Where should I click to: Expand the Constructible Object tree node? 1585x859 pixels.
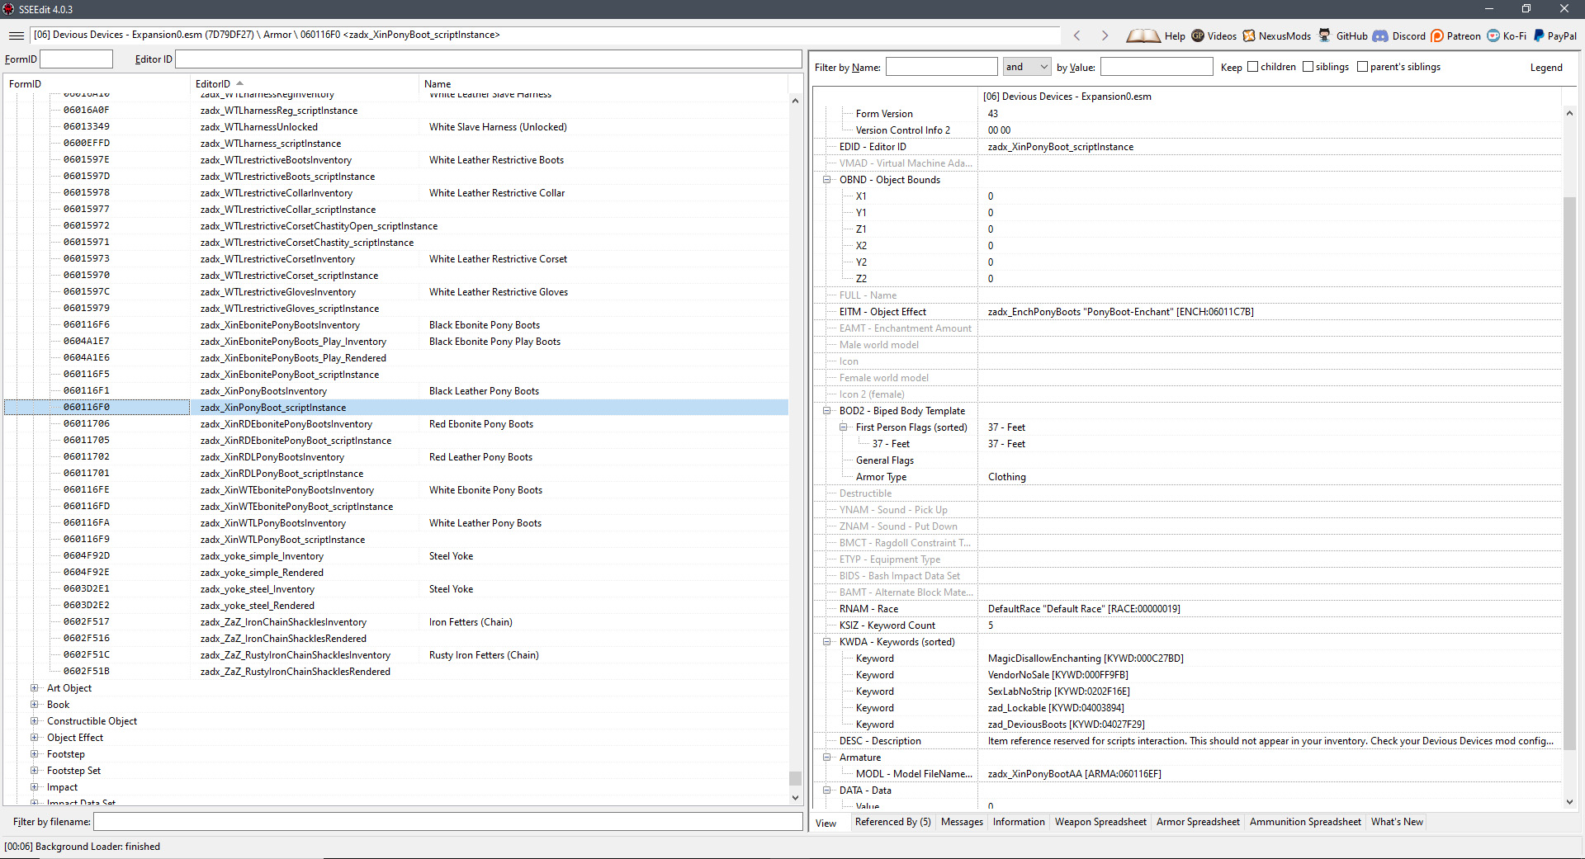(35, 721)
